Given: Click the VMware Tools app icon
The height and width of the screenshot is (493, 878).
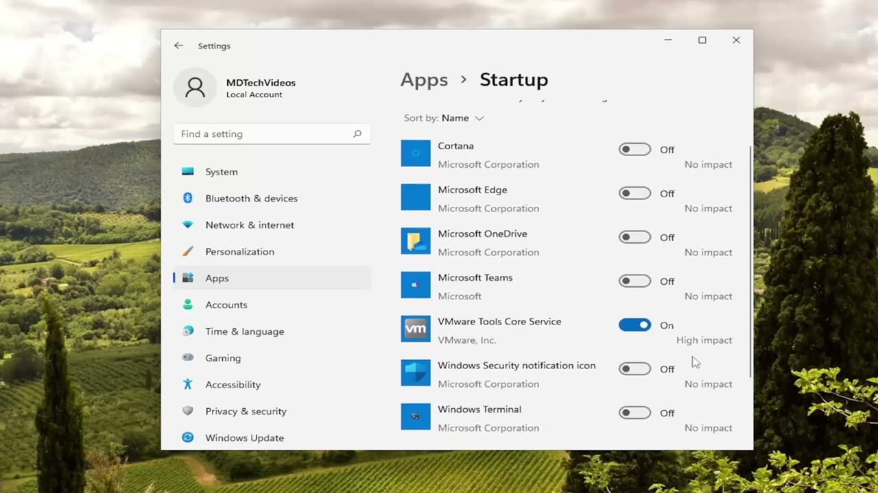Looking at the screenshot, I should (416, 329).
